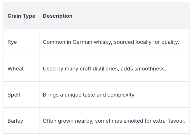The height and width of the screenshot is (138, 193).
Task: Click the word "smoothness" in Wheat row
Action: point(151,69)
